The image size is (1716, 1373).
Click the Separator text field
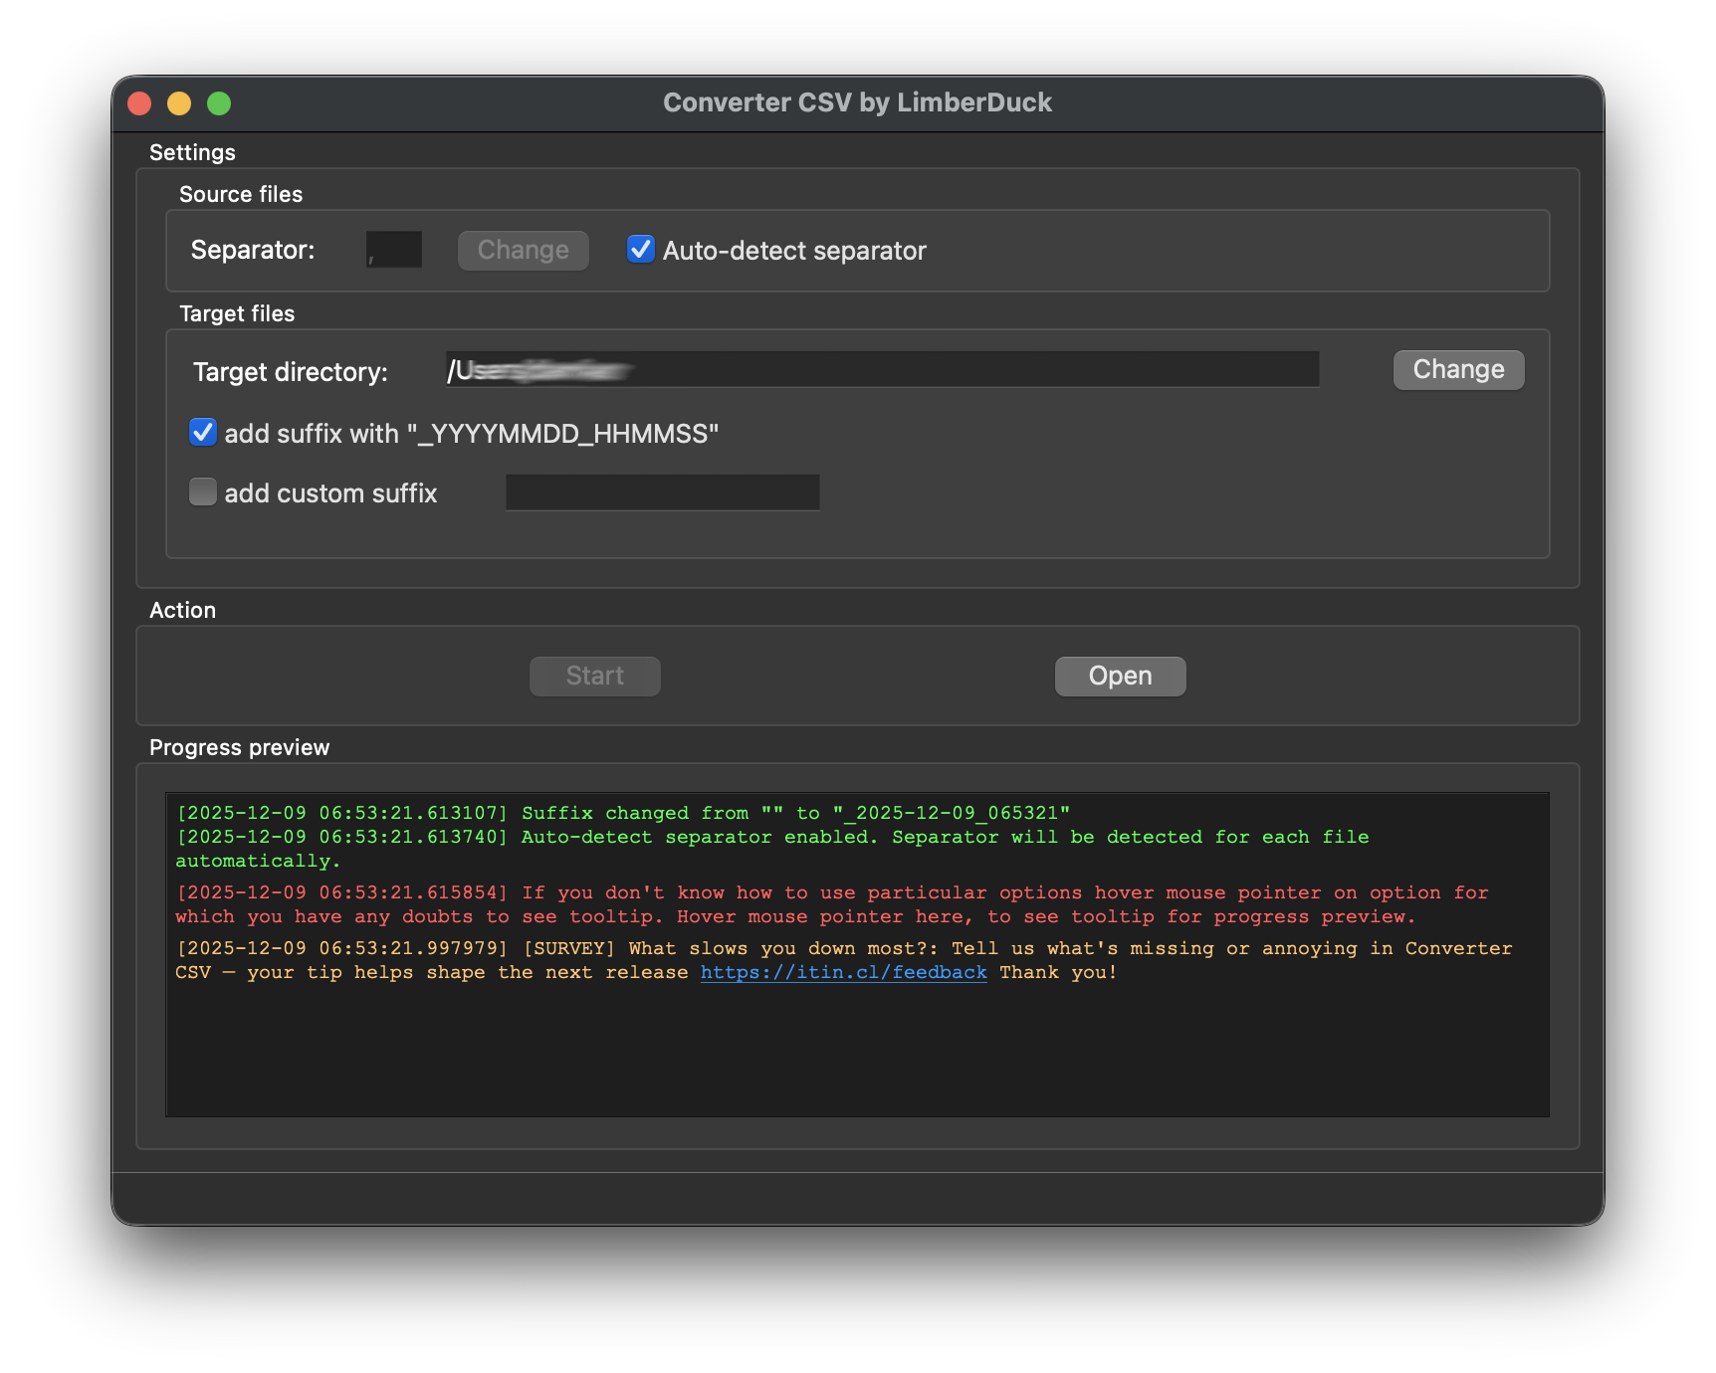393,250
